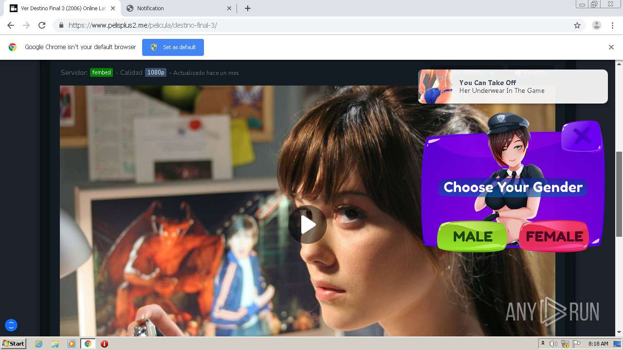Bookmark this page with star icon
623x350 pixels.
577,25
